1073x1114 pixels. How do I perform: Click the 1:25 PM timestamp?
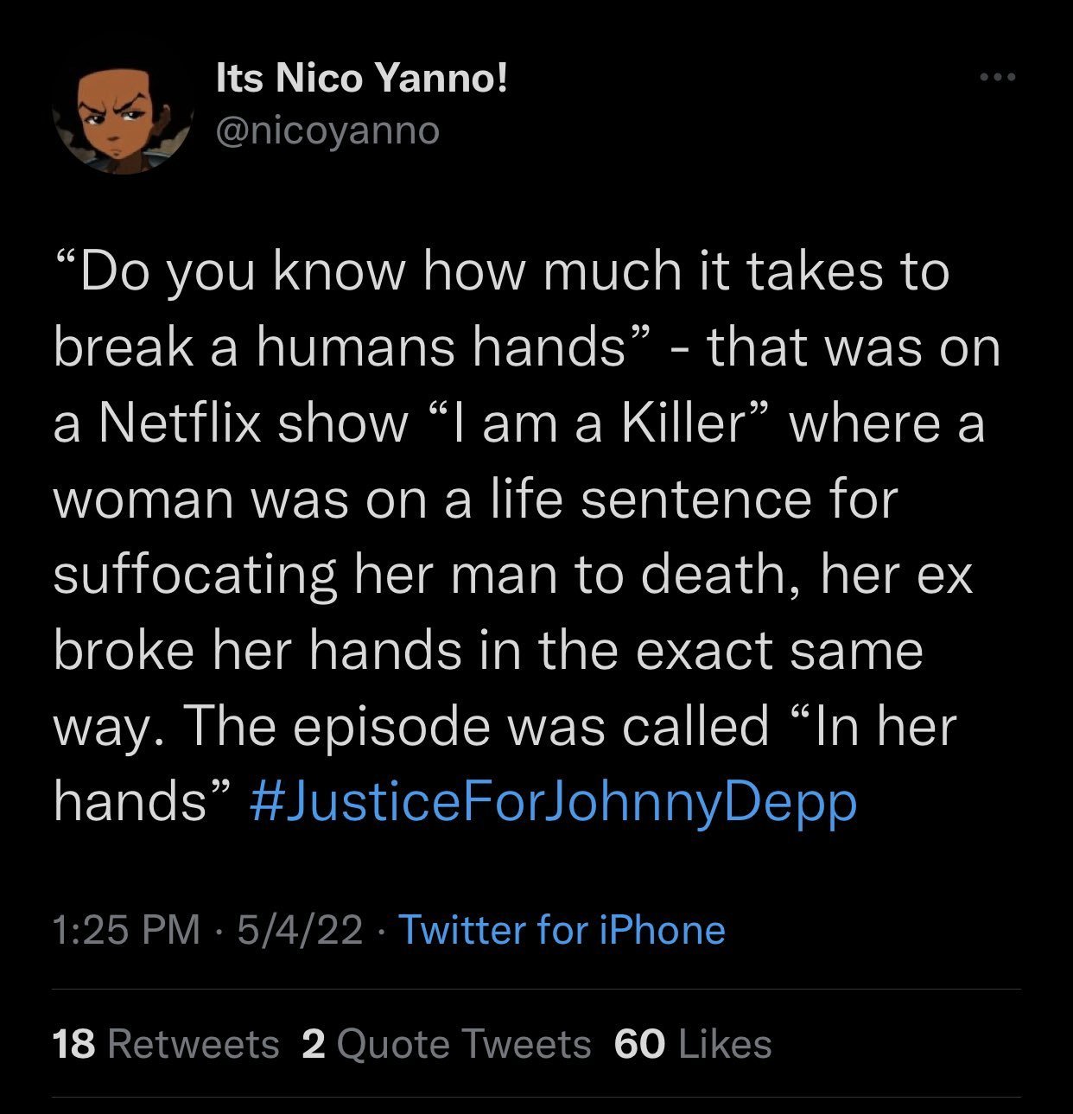click(126, 931)
